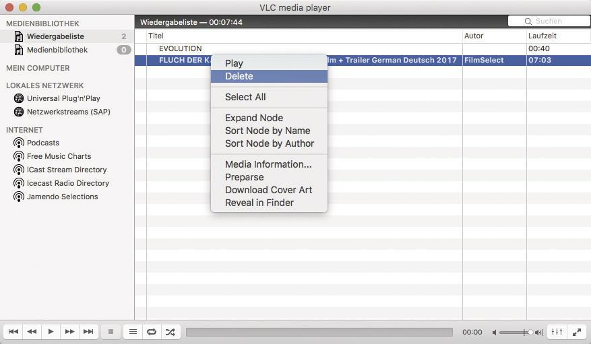Open Universal Plug'n'Play in sidebar
Image resolution: width=591 pixels, height=344 pixels.
(x=67, y=98)
